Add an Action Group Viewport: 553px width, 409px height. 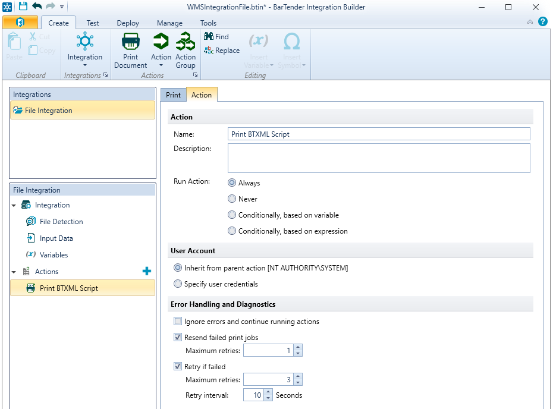186,50
